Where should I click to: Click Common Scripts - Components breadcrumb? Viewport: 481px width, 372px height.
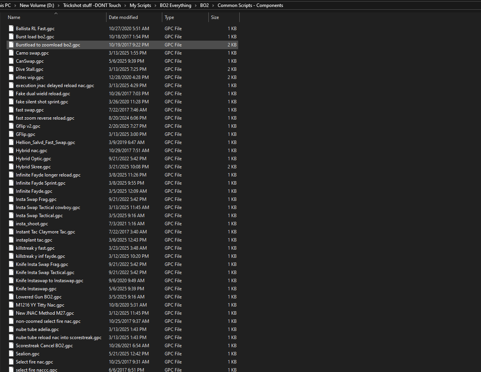click(x=250, y=5)
